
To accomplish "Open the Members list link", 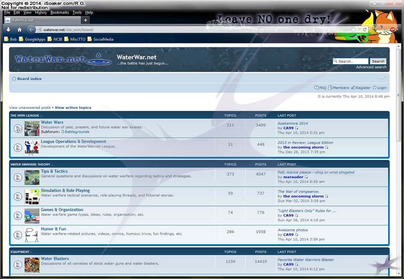I will point(339,88).
